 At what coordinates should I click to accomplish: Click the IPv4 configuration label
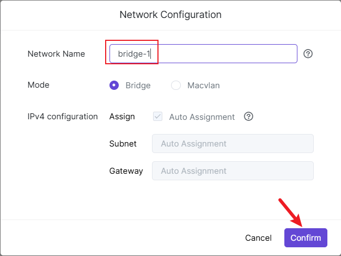click(x=62, y=116)
